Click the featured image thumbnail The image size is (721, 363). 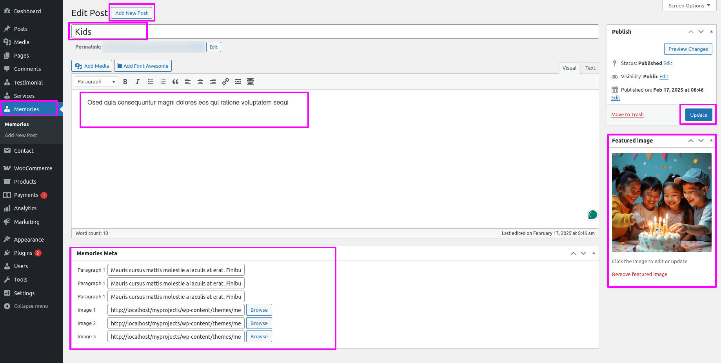pyautogui.click(x=661, y=202)
